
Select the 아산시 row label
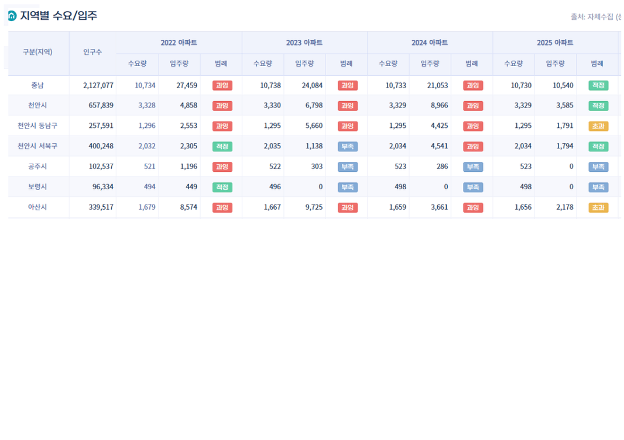point(37,207)
